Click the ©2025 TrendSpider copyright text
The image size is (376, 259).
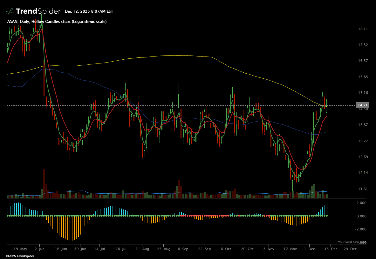click(20, 256)
